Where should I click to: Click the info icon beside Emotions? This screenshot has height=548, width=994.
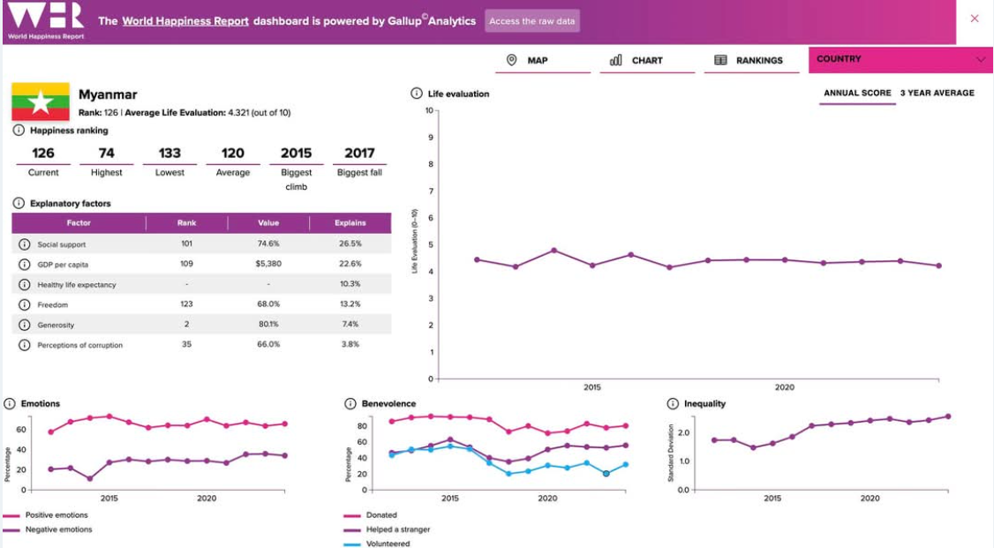click(x=10, y=403)
